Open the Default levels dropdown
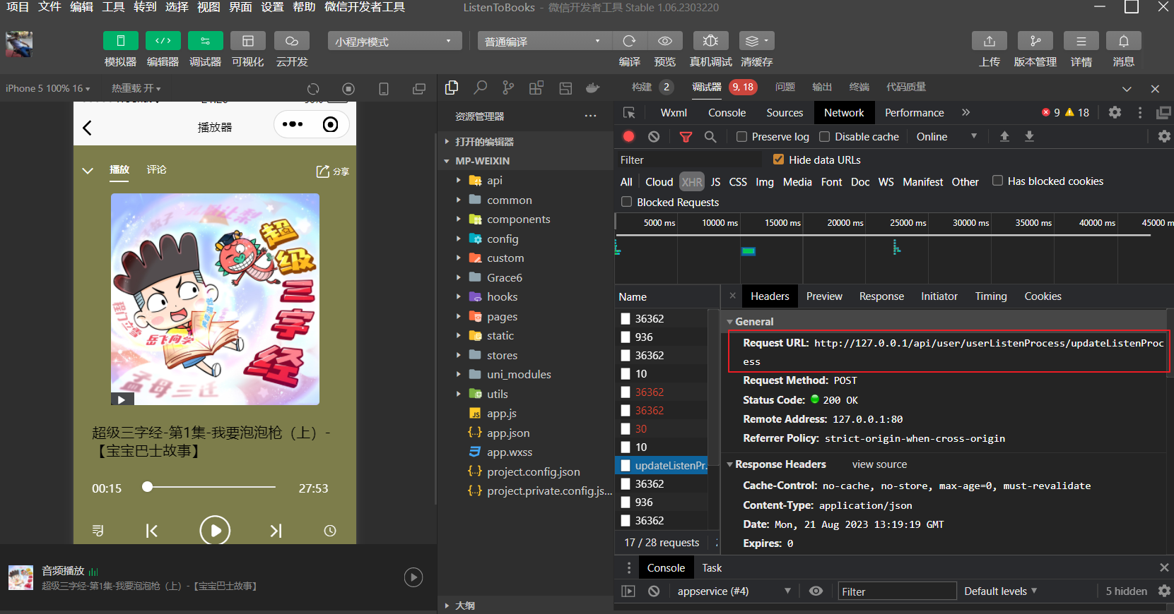 click(x=1000, y=591)
